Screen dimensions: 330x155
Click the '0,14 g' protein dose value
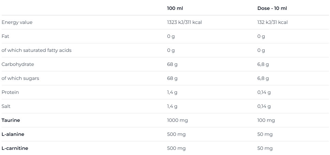point(264,93)
